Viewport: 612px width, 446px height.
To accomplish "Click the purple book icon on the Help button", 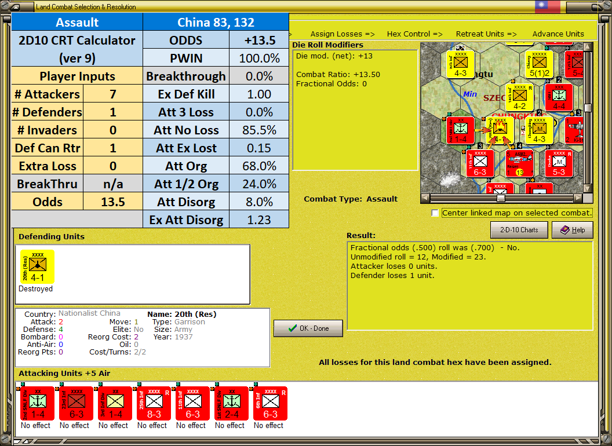I will click(564, 230).
